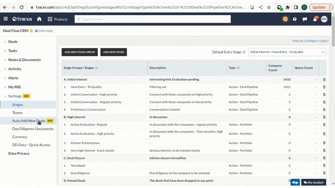Open the How do I configure stages link
Image resolution: width=335 pixels, height=188 pixels.
point(310,41)
